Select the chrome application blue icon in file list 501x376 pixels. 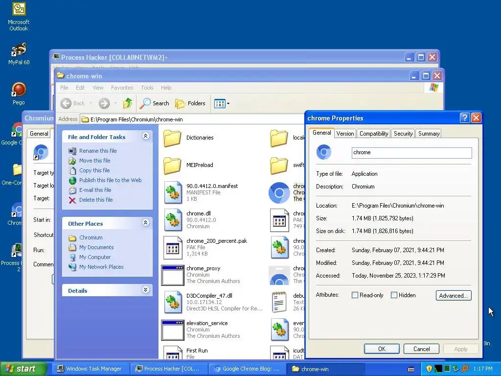coord(279,193)
